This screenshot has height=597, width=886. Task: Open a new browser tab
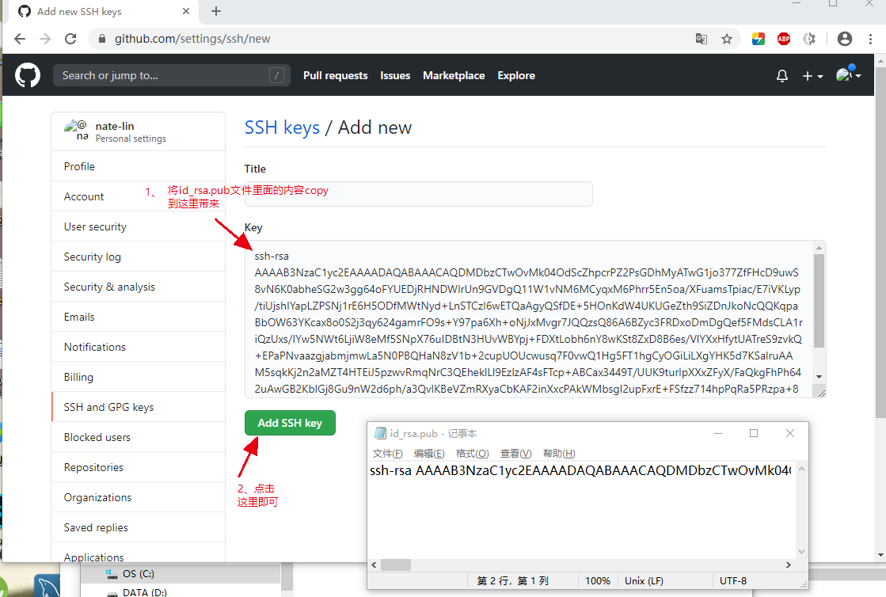216,11
